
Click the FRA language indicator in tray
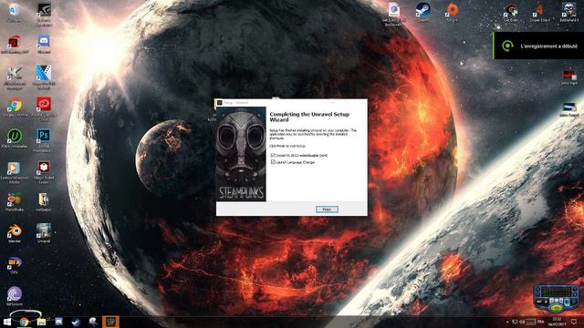(541, 322)
